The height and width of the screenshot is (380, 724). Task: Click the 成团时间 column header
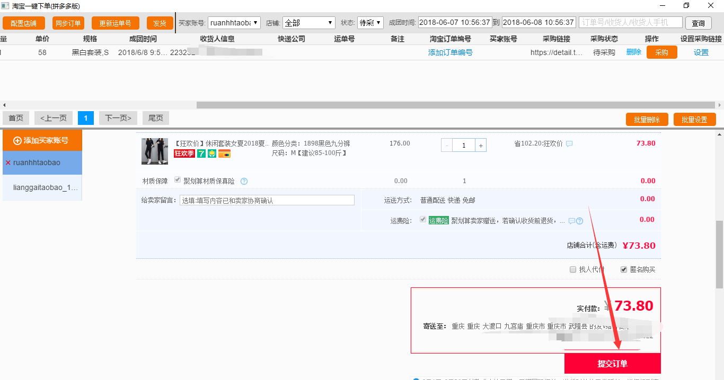pyautogui.click(x=143, y=39)
